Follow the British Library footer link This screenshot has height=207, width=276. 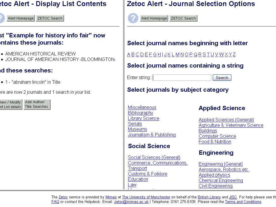point(209,197)
